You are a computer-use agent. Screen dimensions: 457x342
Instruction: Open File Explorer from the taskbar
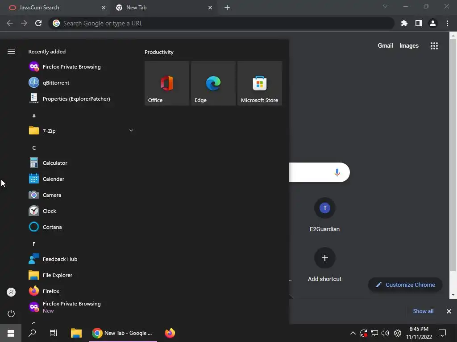(x=76, y=333)
